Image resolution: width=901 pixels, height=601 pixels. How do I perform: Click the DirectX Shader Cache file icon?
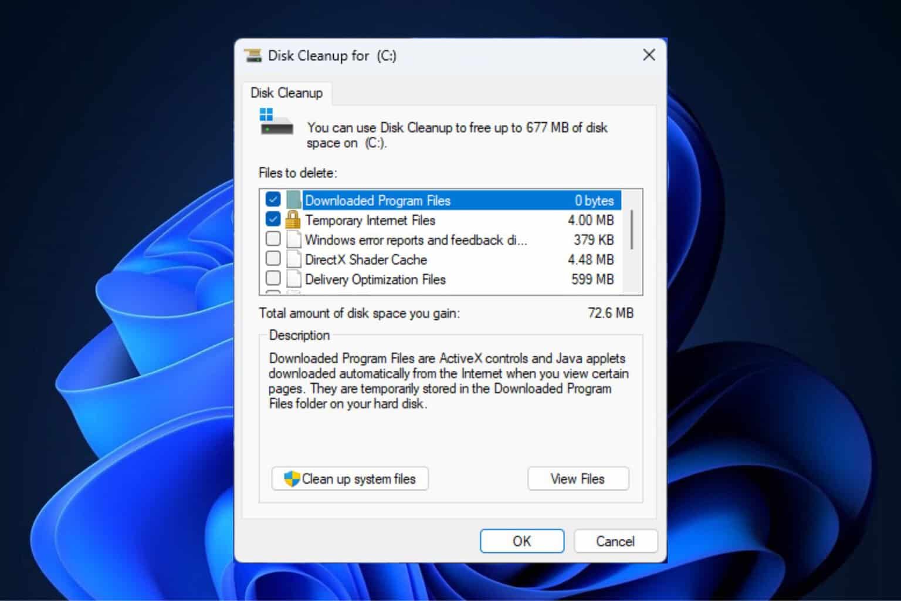tap(294, 259)
